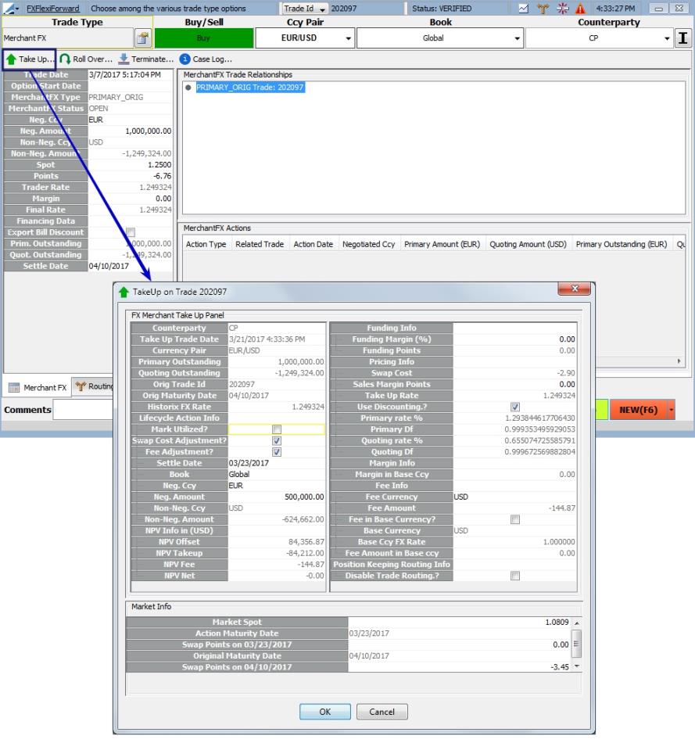Toggle the Disable Trade Routing.? checkbox
695x743 pixels.
pyautogui.click(x=515, y=576)
